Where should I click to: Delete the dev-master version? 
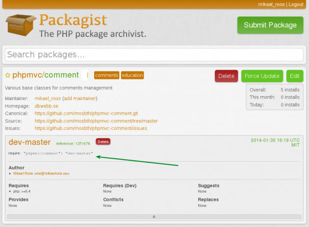[103, 142]
